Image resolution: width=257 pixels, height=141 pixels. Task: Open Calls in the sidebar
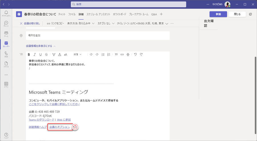6,54
